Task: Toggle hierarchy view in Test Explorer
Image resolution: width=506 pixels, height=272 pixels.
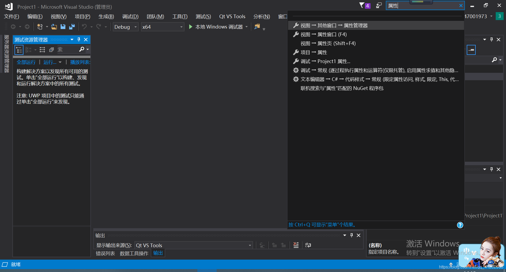Action: [19, 50]
